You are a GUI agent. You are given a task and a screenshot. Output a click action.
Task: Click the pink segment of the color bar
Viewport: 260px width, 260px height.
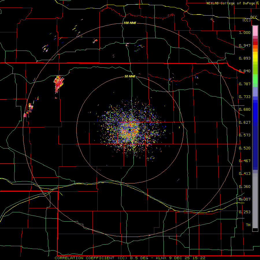click(x=255, y=31)
